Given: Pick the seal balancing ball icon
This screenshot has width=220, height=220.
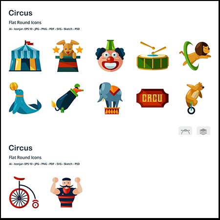Looking at the screenshot, I should [x=25, y=98].
